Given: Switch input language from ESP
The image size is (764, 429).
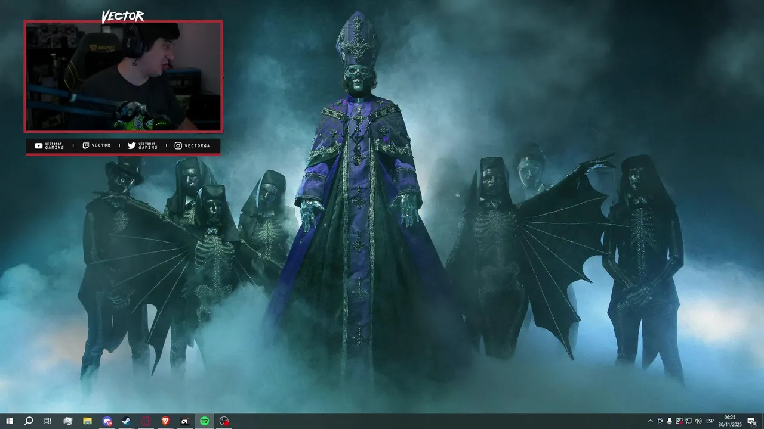Looking at the screenshot, I should [x=710, y=421].
